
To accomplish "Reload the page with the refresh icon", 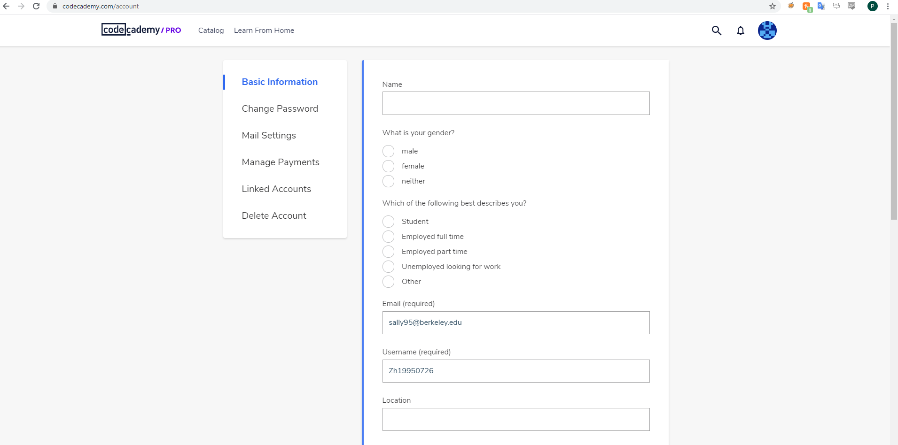I will pos(36,6).
